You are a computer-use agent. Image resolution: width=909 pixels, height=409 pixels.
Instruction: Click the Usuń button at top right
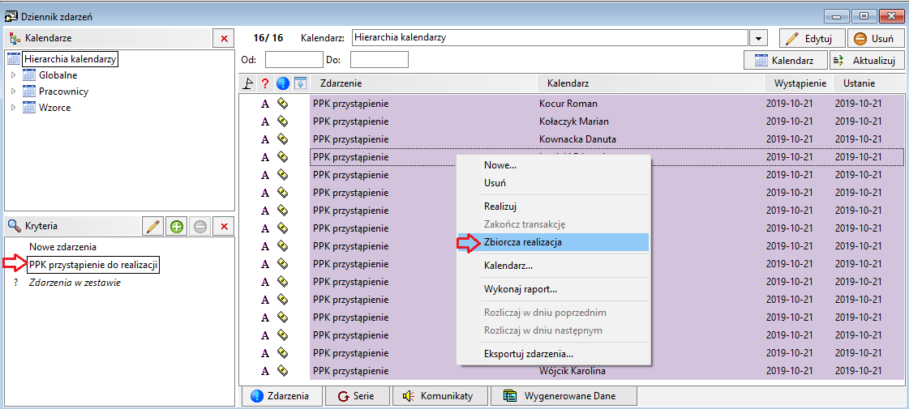(876, 39)
